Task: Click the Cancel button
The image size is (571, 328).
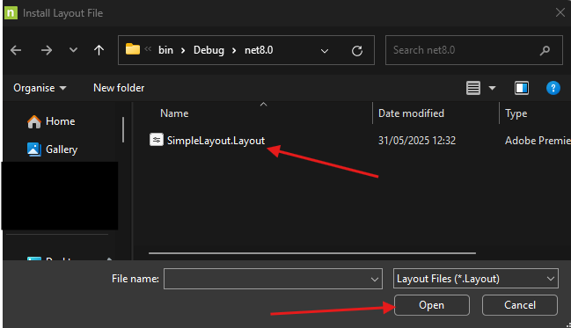Action: click(x=520, y=305)
